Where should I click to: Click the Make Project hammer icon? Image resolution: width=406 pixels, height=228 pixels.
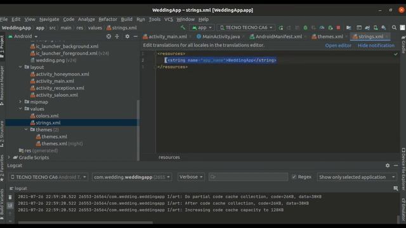point(183,27)
